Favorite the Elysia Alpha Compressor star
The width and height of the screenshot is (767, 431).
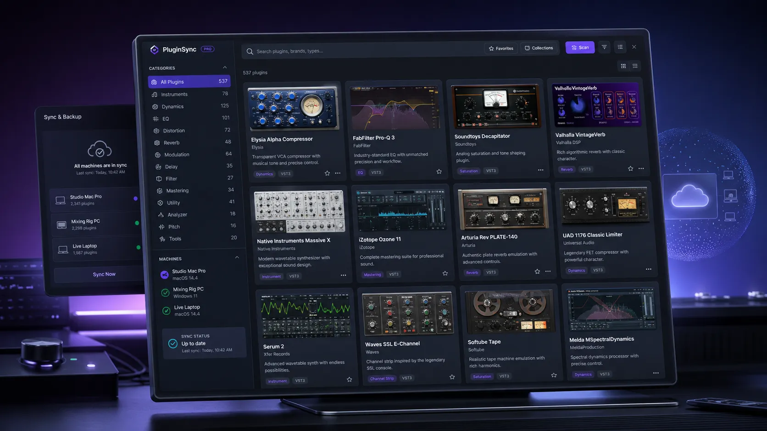[x=327, y=173]
